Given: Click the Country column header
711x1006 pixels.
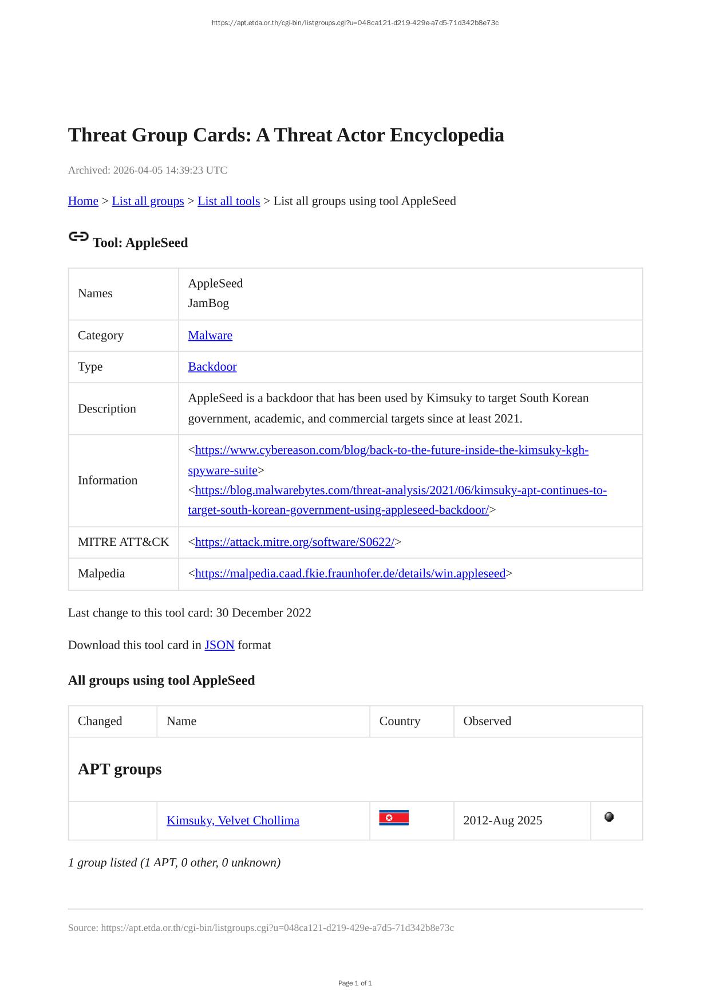Looking at the screenshot, I should [x=400, y=721].
